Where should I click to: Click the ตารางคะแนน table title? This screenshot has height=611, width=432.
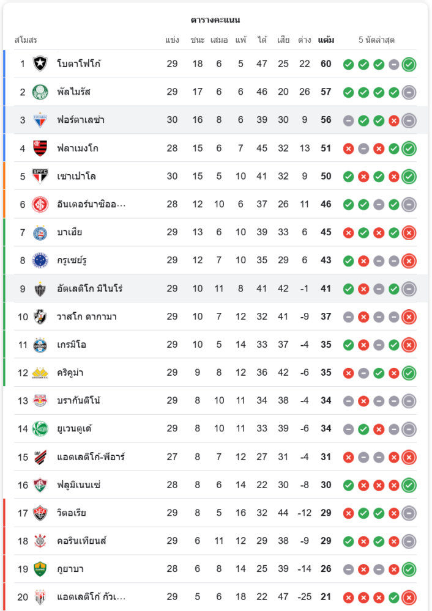coord(215,20)
